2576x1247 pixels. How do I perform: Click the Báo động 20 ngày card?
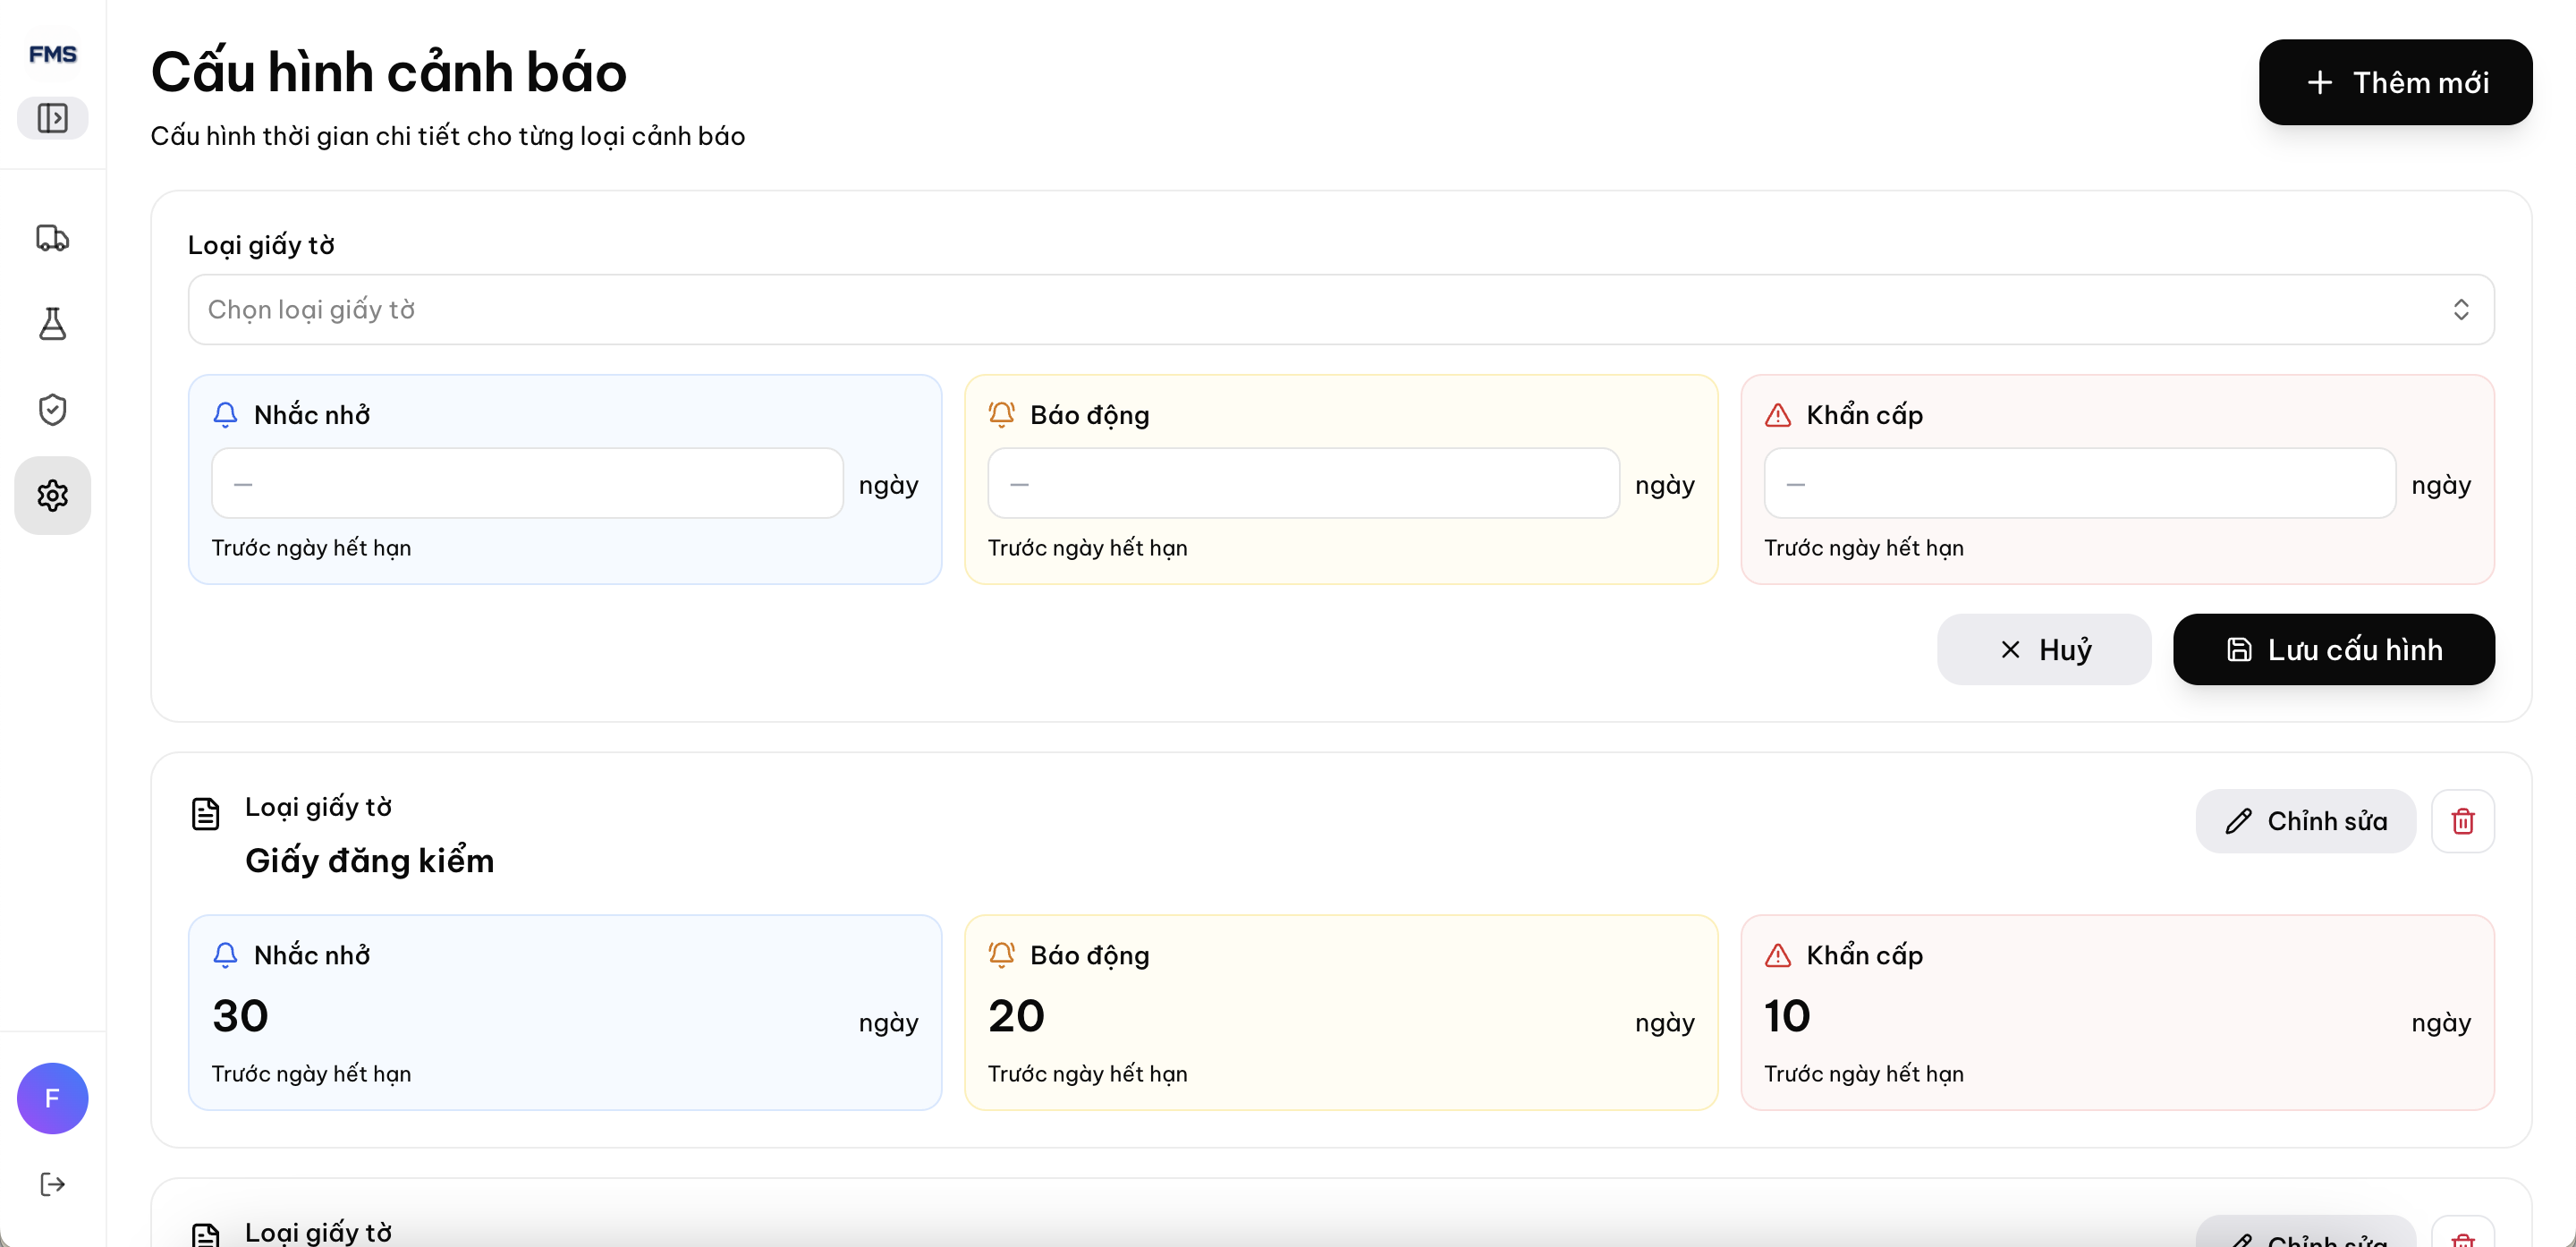pyautogui.click(x=1341, y=1013)
